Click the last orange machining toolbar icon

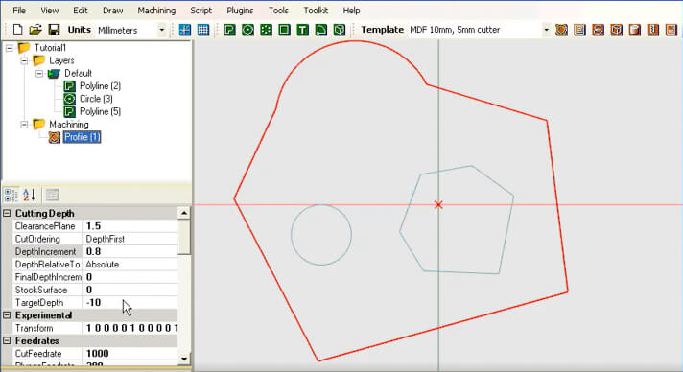[x=671, y=30]
